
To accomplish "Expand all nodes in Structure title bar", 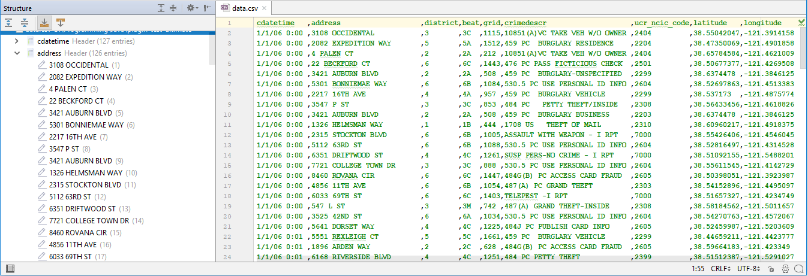I will pyautogui.click(x=161, y=8).
